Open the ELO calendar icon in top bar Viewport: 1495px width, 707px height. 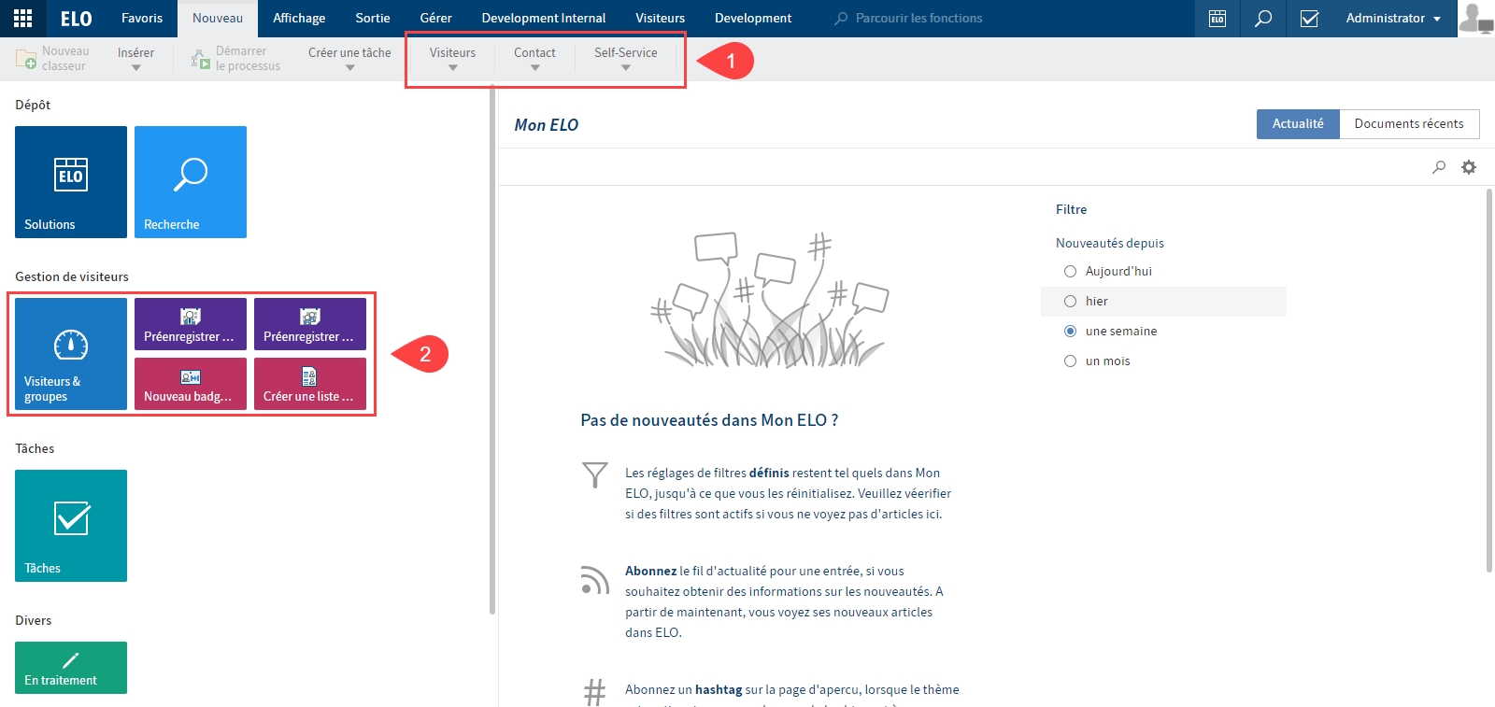coord(1217,19)
